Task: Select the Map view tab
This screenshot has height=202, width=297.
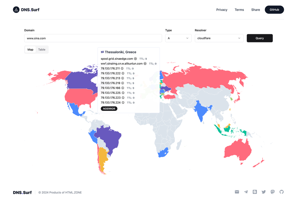Action: pos(30,50)
